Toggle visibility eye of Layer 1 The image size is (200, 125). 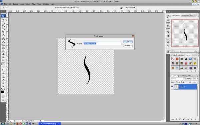point(172,87)
